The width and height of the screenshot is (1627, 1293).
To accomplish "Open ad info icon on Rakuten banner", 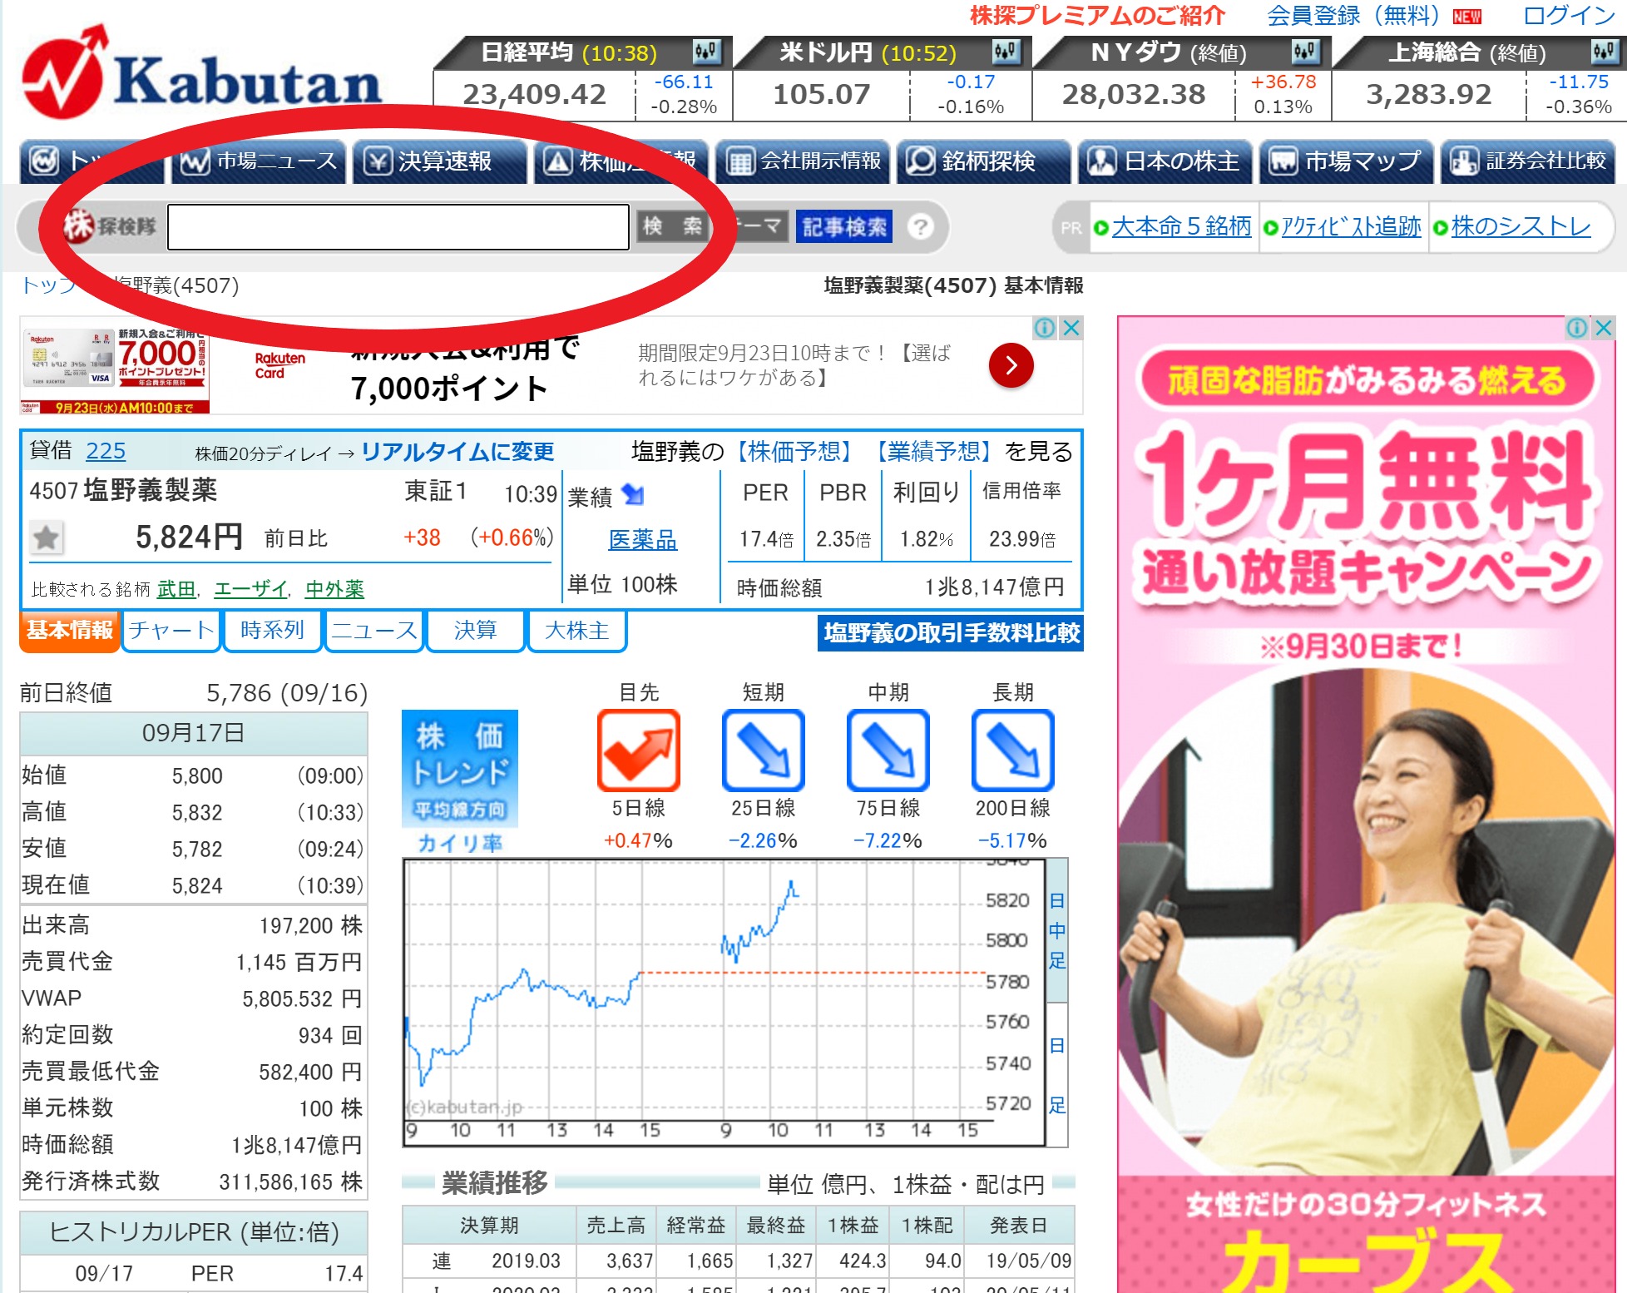I will tap(1045, 328).
